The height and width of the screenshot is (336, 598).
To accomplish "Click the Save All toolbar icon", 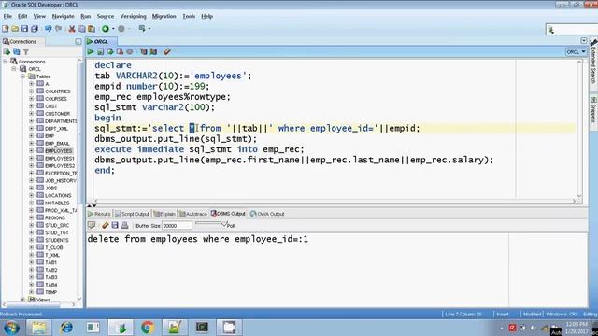I will click(x=35, y=29).
